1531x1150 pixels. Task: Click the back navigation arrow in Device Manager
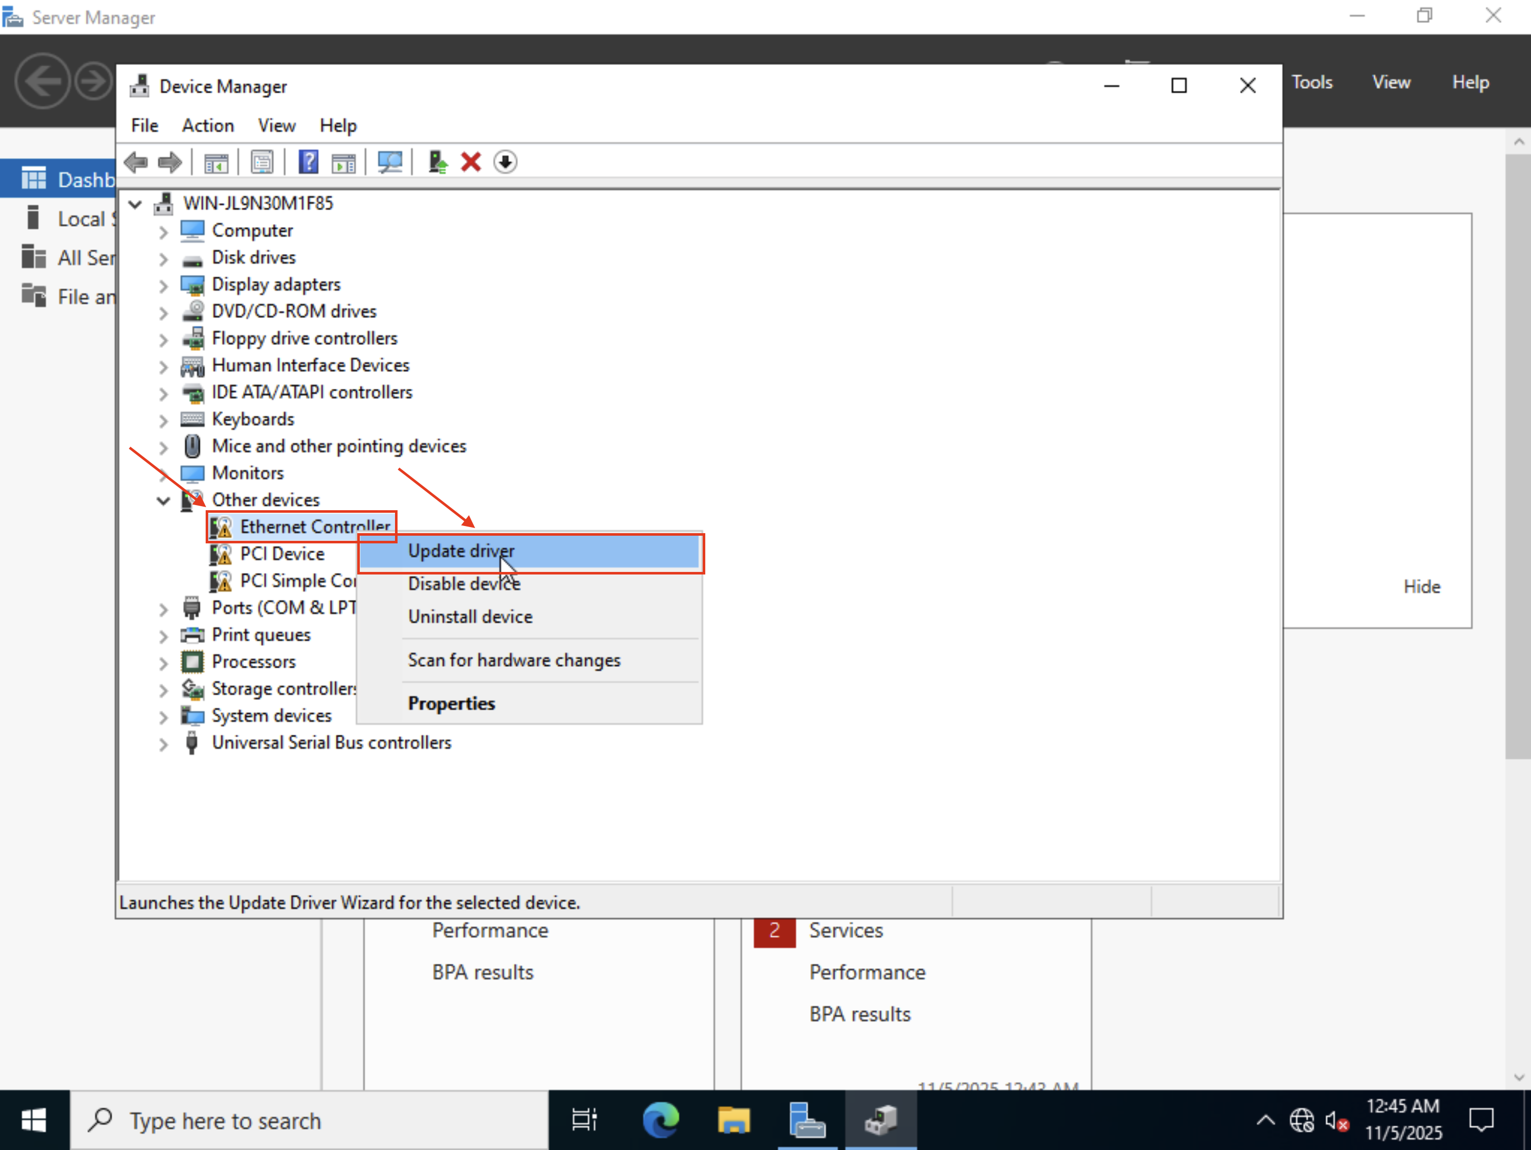tap(136, 162)
